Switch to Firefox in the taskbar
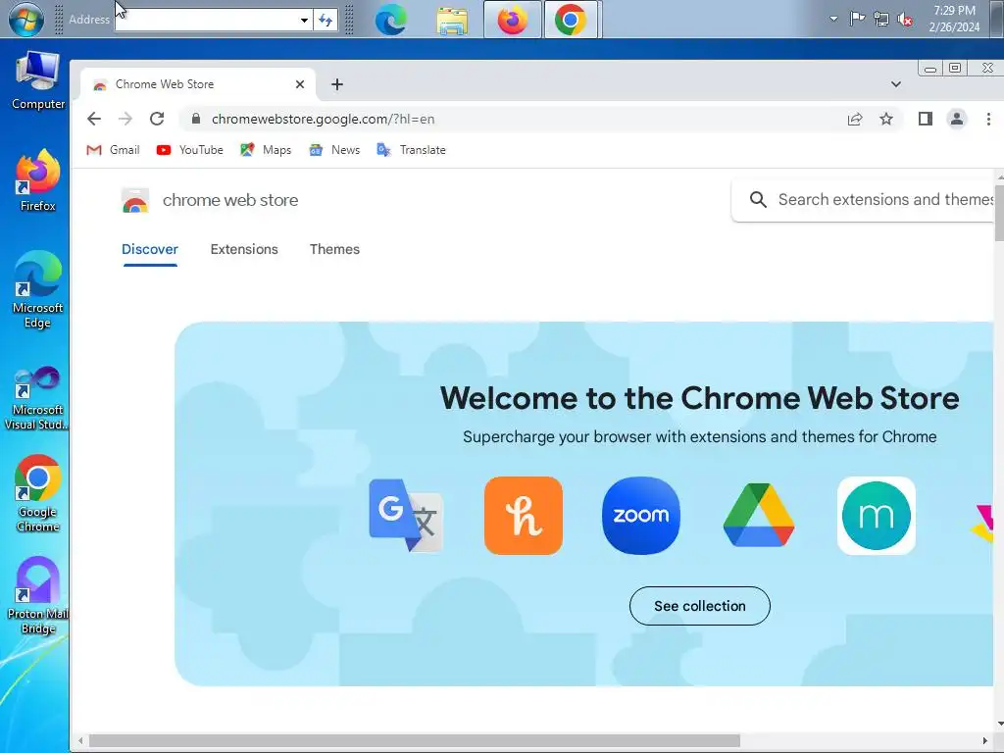This screenshot has height=753, width=1004. point(512,20)
